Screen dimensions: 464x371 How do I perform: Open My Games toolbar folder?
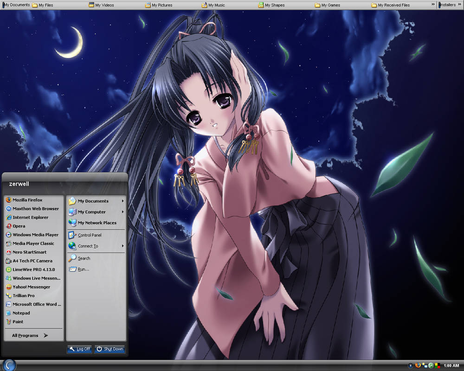[327, 5]
